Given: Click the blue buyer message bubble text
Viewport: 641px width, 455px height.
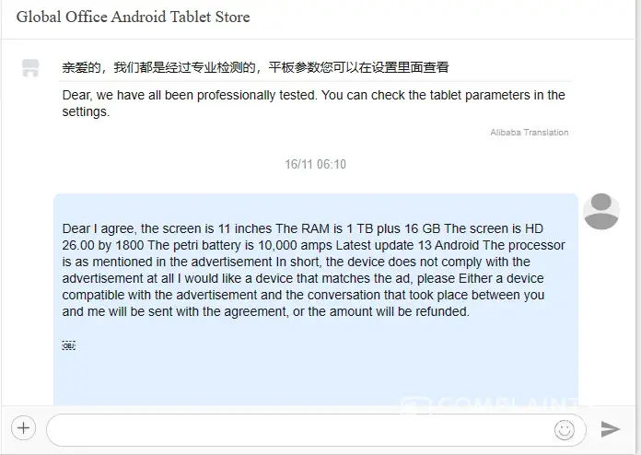Looking at the screenshot, I should pyautogui.click(x=313, y=270).
